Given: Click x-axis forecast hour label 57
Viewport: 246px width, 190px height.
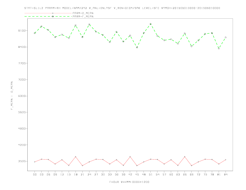Looking at the screenshot, I should click(x=164, y=174).
